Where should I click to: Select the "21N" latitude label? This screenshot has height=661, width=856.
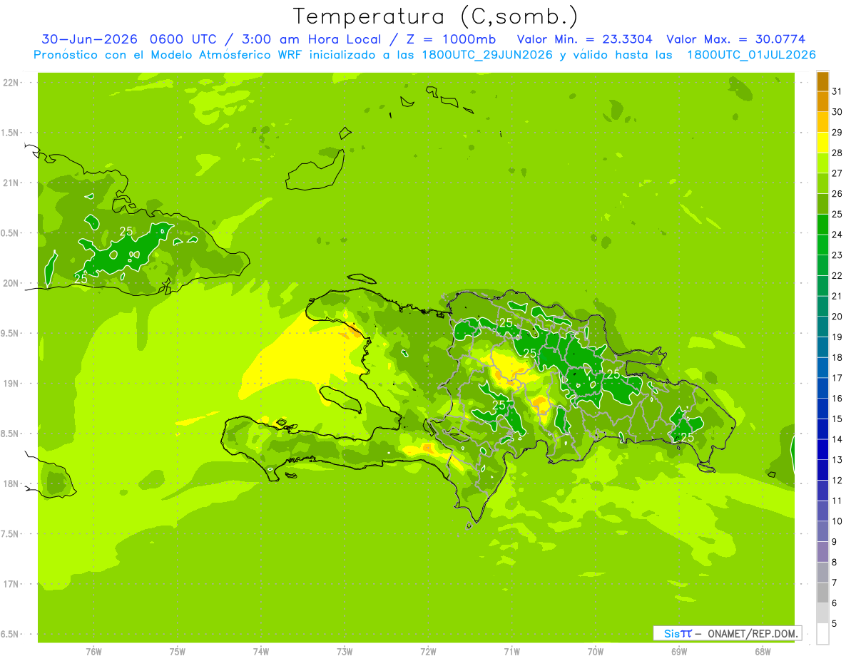(x=10, y=183)
